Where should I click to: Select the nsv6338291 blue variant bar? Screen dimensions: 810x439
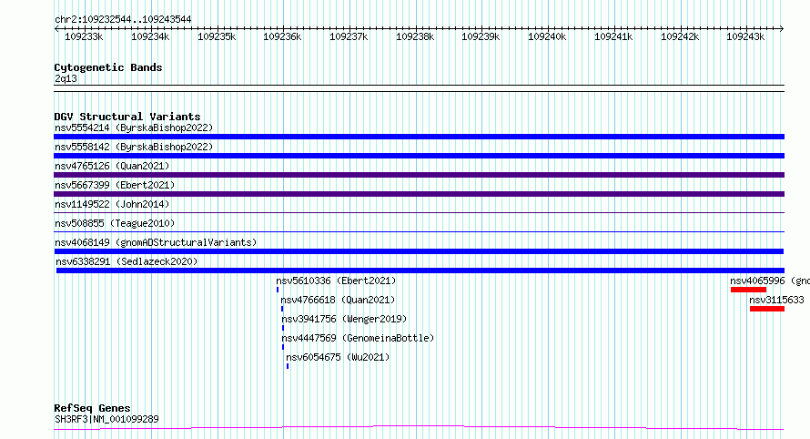pos(420,271)
